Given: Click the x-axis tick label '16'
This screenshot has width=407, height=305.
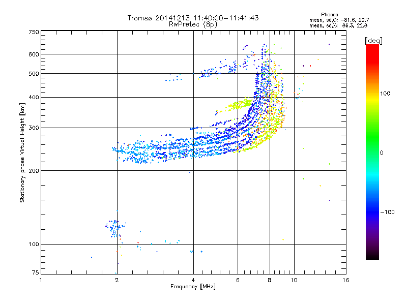Looking at the screenshot, I should pyautogui.click(x=346, y=280).
